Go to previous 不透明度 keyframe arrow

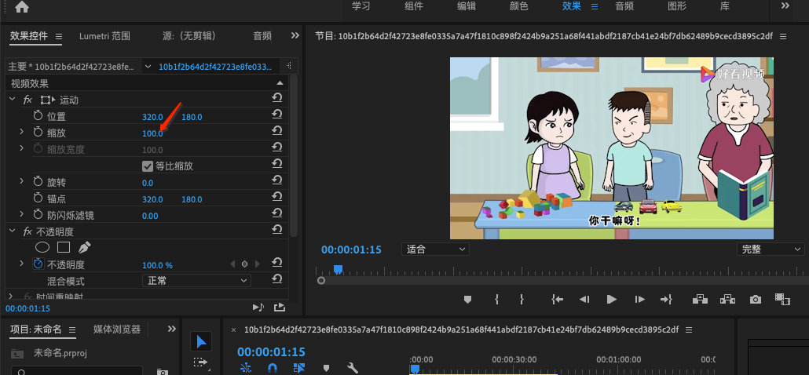click(x=232, y=264)
